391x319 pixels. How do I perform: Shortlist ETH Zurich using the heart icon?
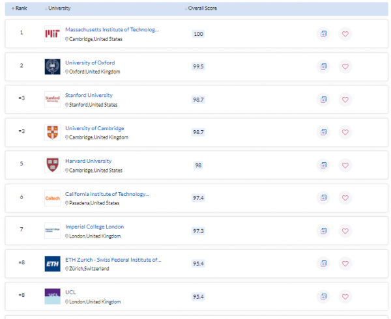(345, 264)
